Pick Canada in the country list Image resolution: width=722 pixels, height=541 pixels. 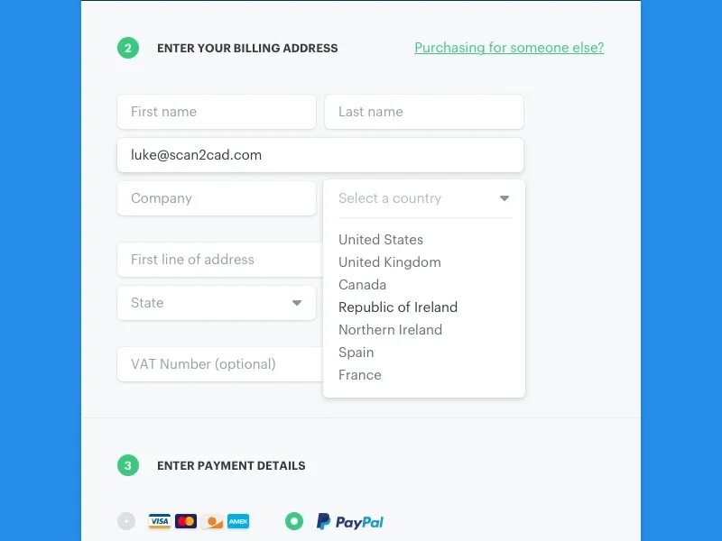tap(363, 285)
